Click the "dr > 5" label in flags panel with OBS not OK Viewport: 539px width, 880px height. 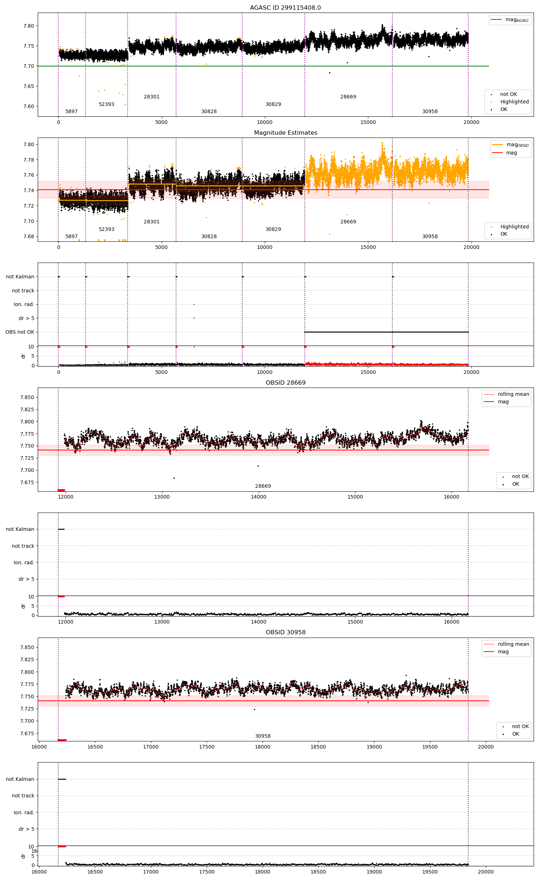tap(27, 319)
